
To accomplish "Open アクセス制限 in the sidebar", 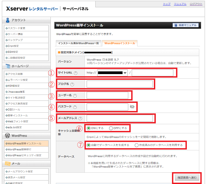I will [26, 74].
